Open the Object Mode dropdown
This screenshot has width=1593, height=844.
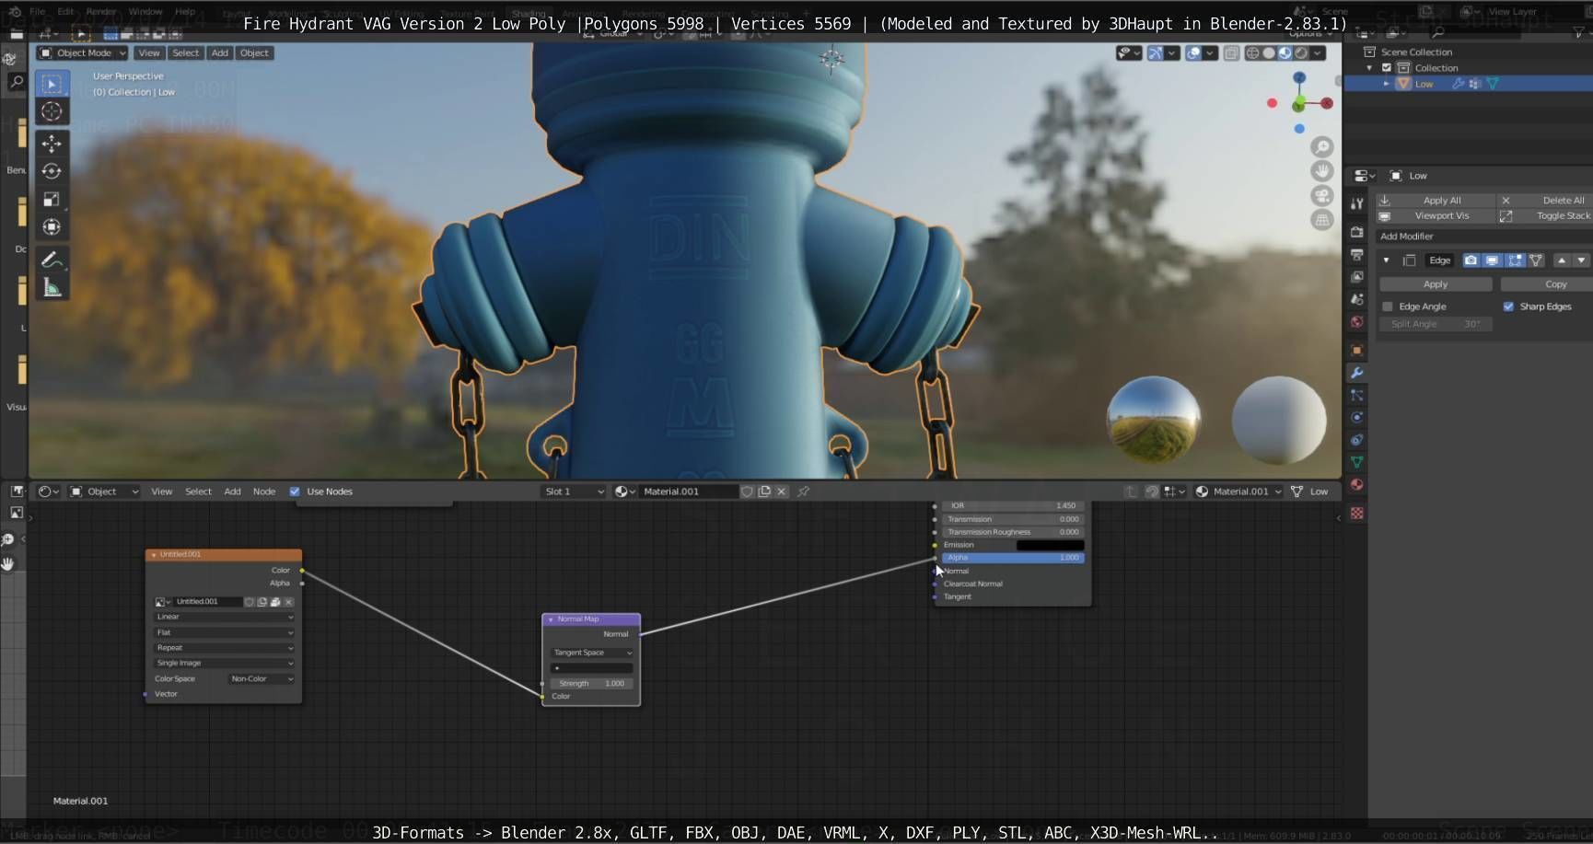[x=82, y=53]
